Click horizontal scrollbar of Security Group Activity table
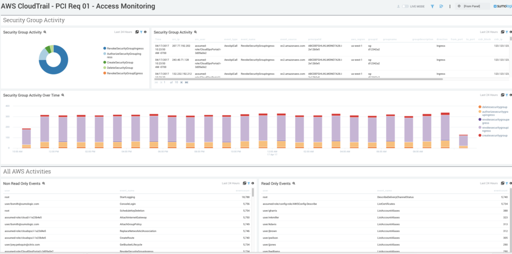 (x=298, y=79)
